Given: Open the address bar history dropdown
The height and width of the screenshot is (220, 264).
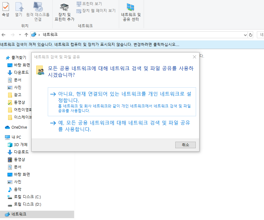Looking at the screenshot, I should point(245,35).
